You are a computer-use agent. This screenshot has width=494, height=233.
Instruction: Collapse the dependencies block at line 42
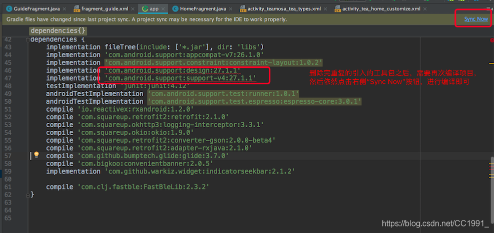28,39
